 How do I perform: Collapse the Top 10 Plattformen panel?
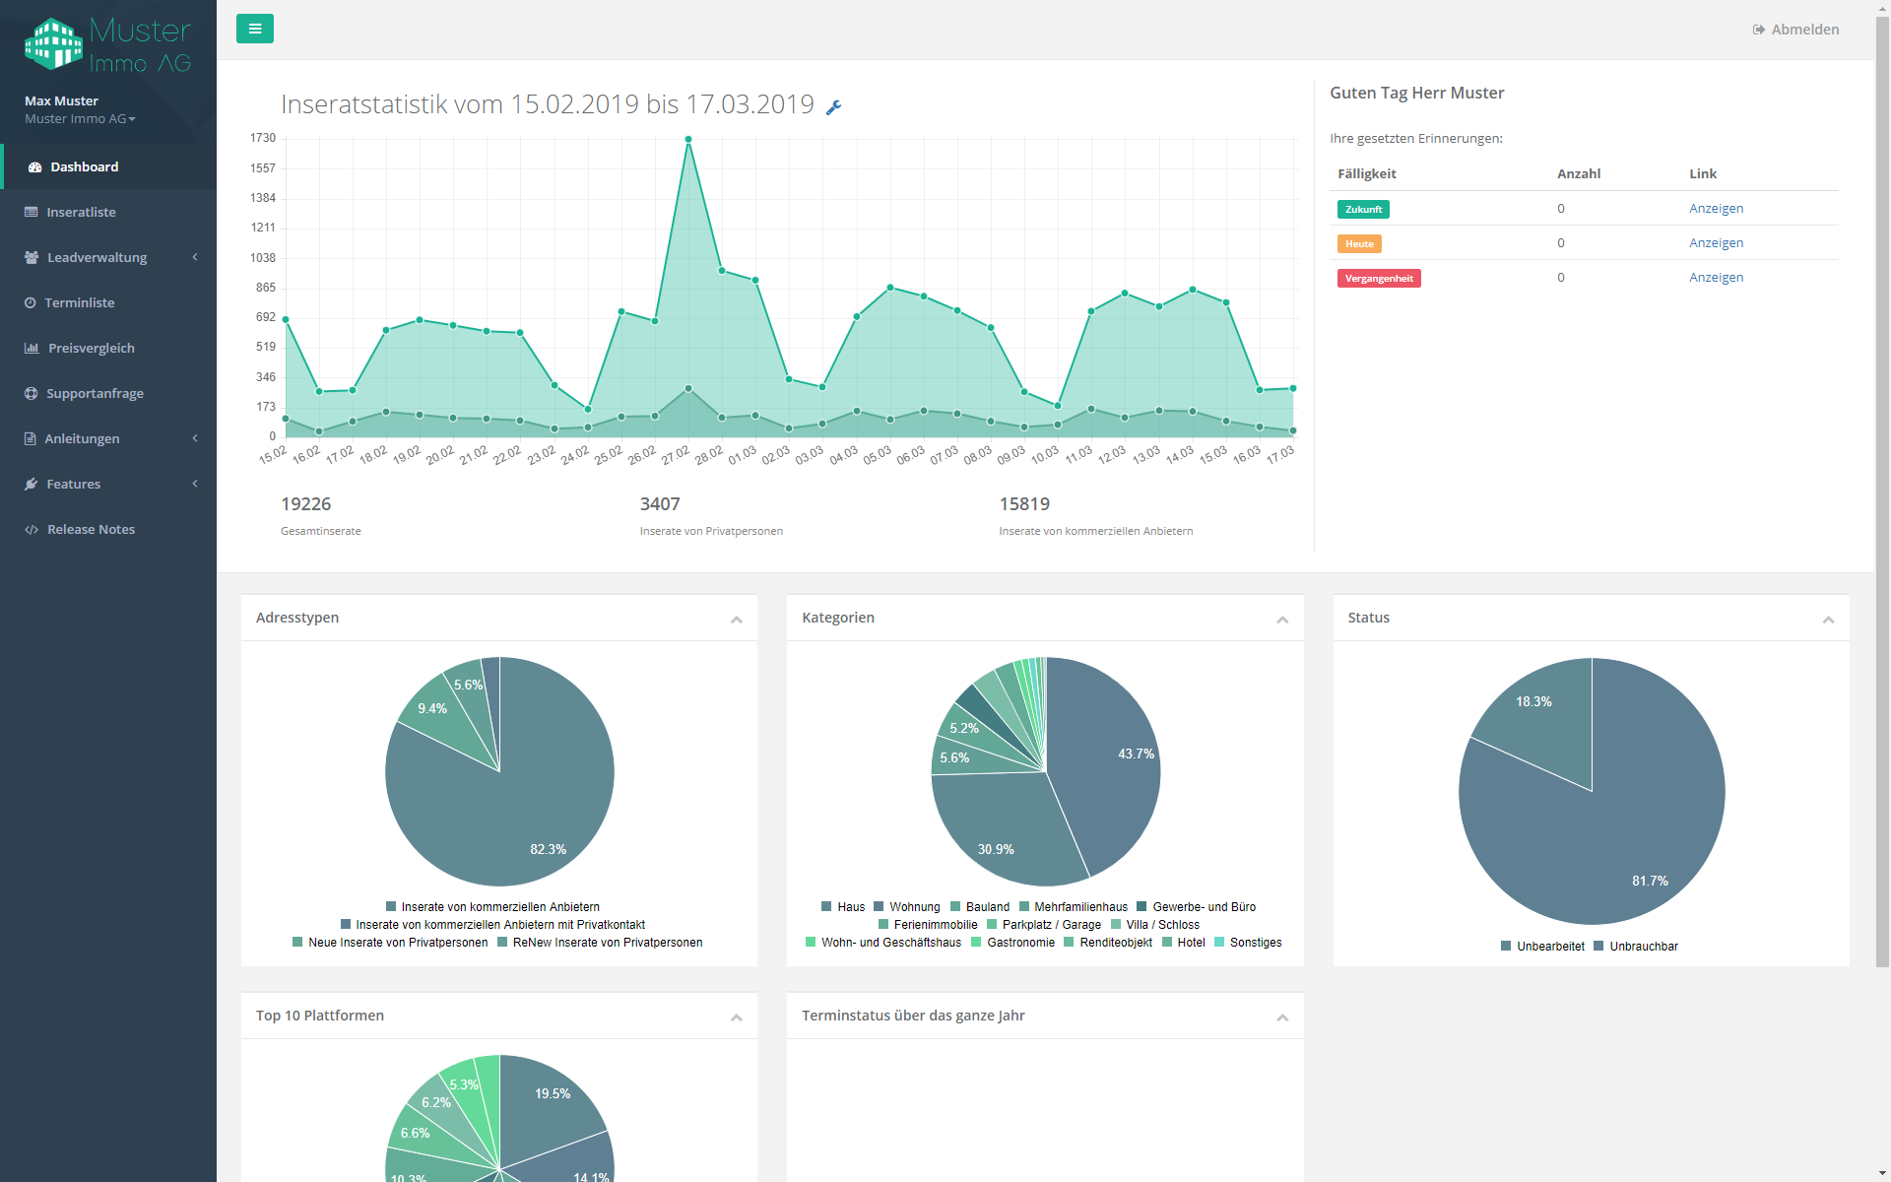click(736, 1018)
